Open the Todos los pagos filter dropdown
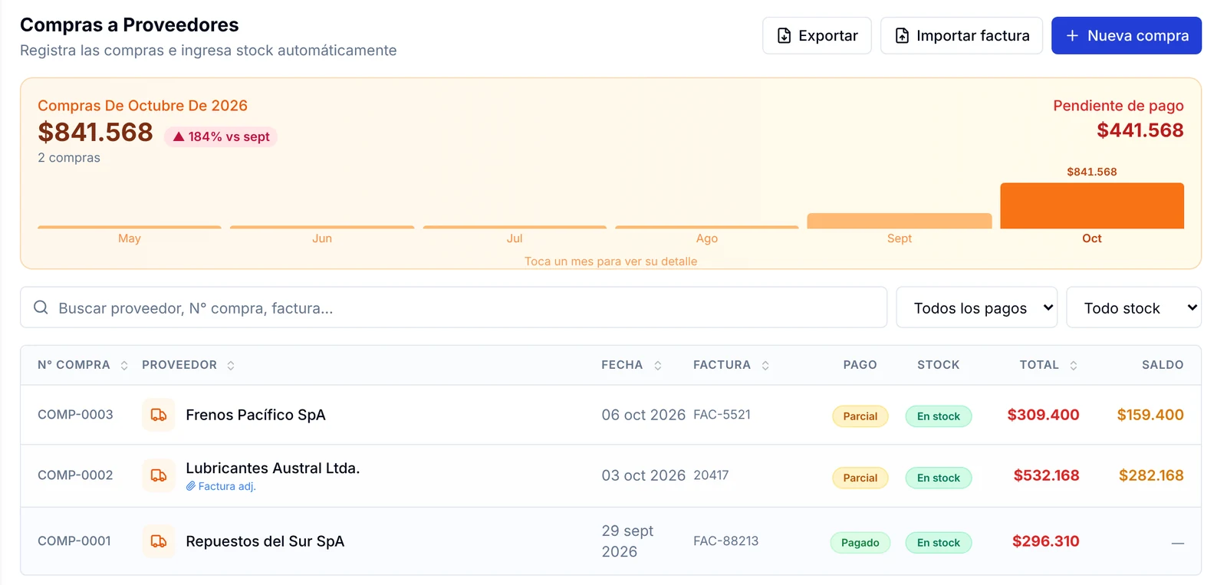The width and height of the screenshot is (1227, 585). [976, 307]
